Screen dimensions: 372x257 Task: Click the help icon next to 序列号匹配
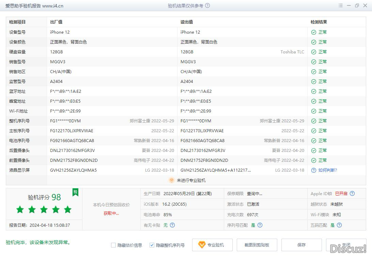click(x=260, y=225)
